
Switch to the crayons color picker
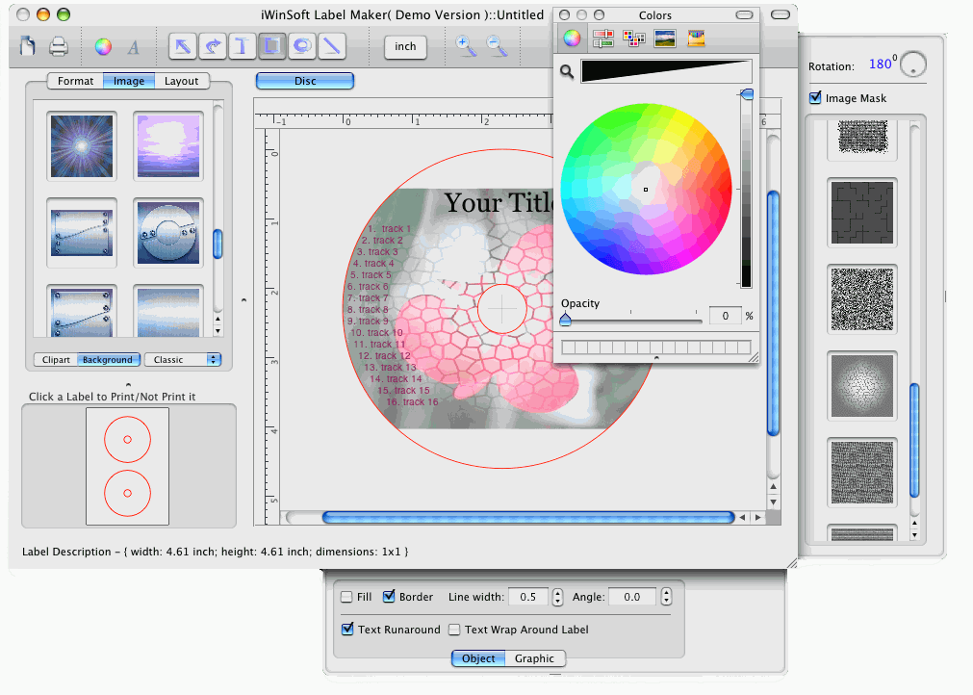(x=696, y=39)
